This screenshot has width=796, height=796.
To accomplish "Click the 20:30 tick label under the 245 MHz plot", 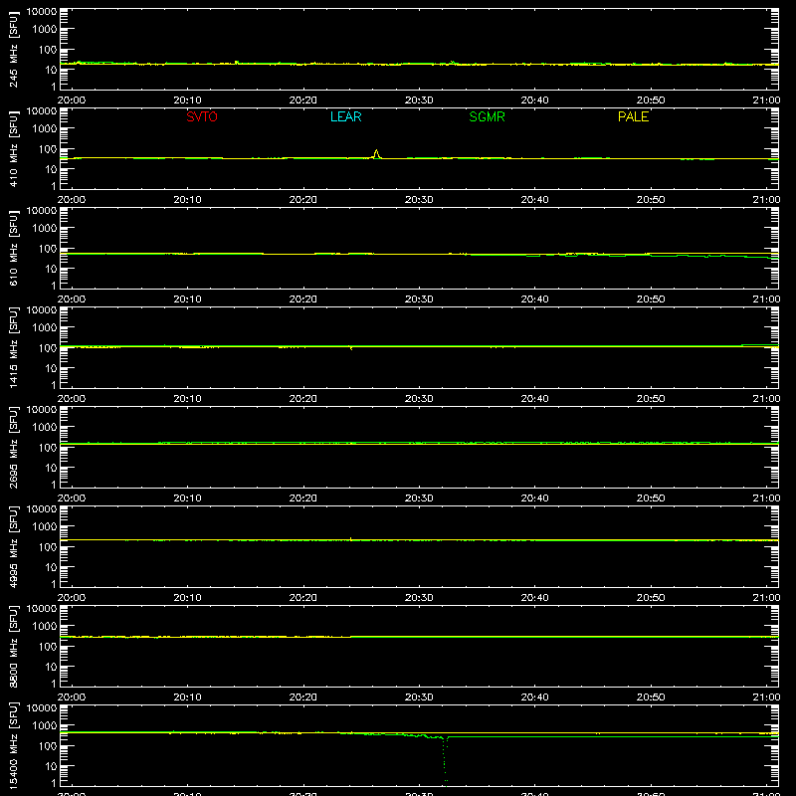I will [x=419, y=100].
